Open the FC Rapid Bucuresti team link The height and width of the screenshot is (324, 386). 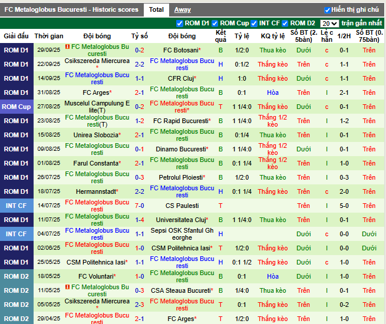coord(181,121)
